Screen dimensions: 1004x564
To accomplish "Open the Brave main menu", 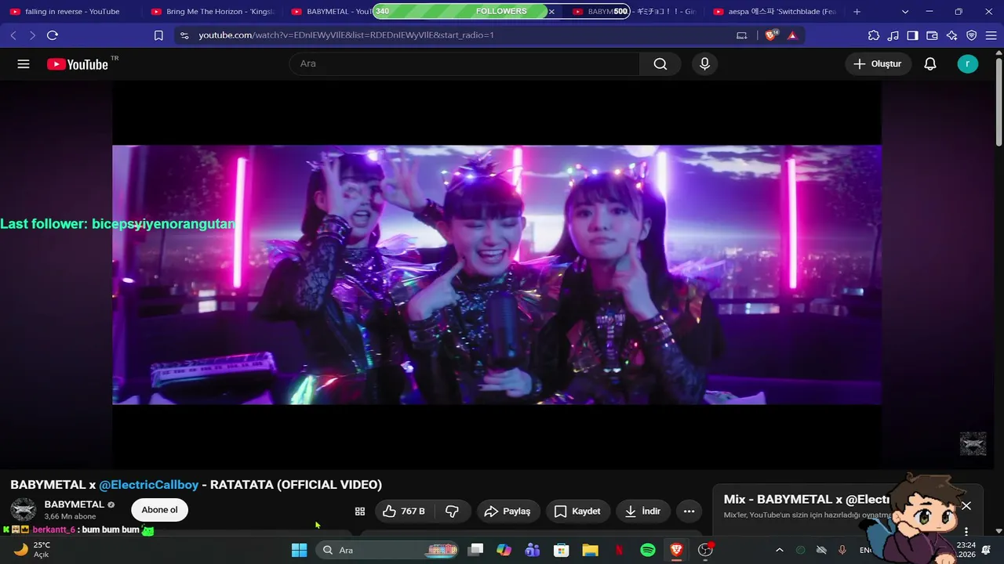I will pyautogui.click(x=991, y=35).
